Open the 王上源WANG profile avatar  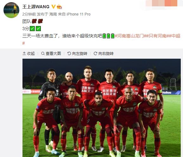point(11,10)
